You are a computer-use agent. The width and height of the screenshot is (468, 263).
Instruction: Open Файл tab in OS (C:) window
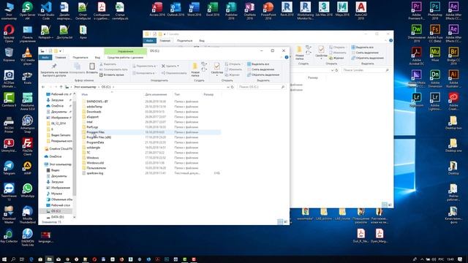click(45, 57)
